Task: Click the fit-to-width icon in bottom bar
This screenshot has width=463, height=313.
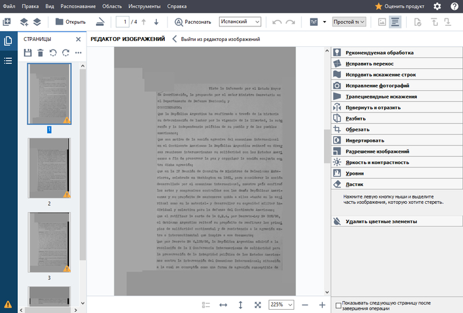Action: (x=223, y=304)
